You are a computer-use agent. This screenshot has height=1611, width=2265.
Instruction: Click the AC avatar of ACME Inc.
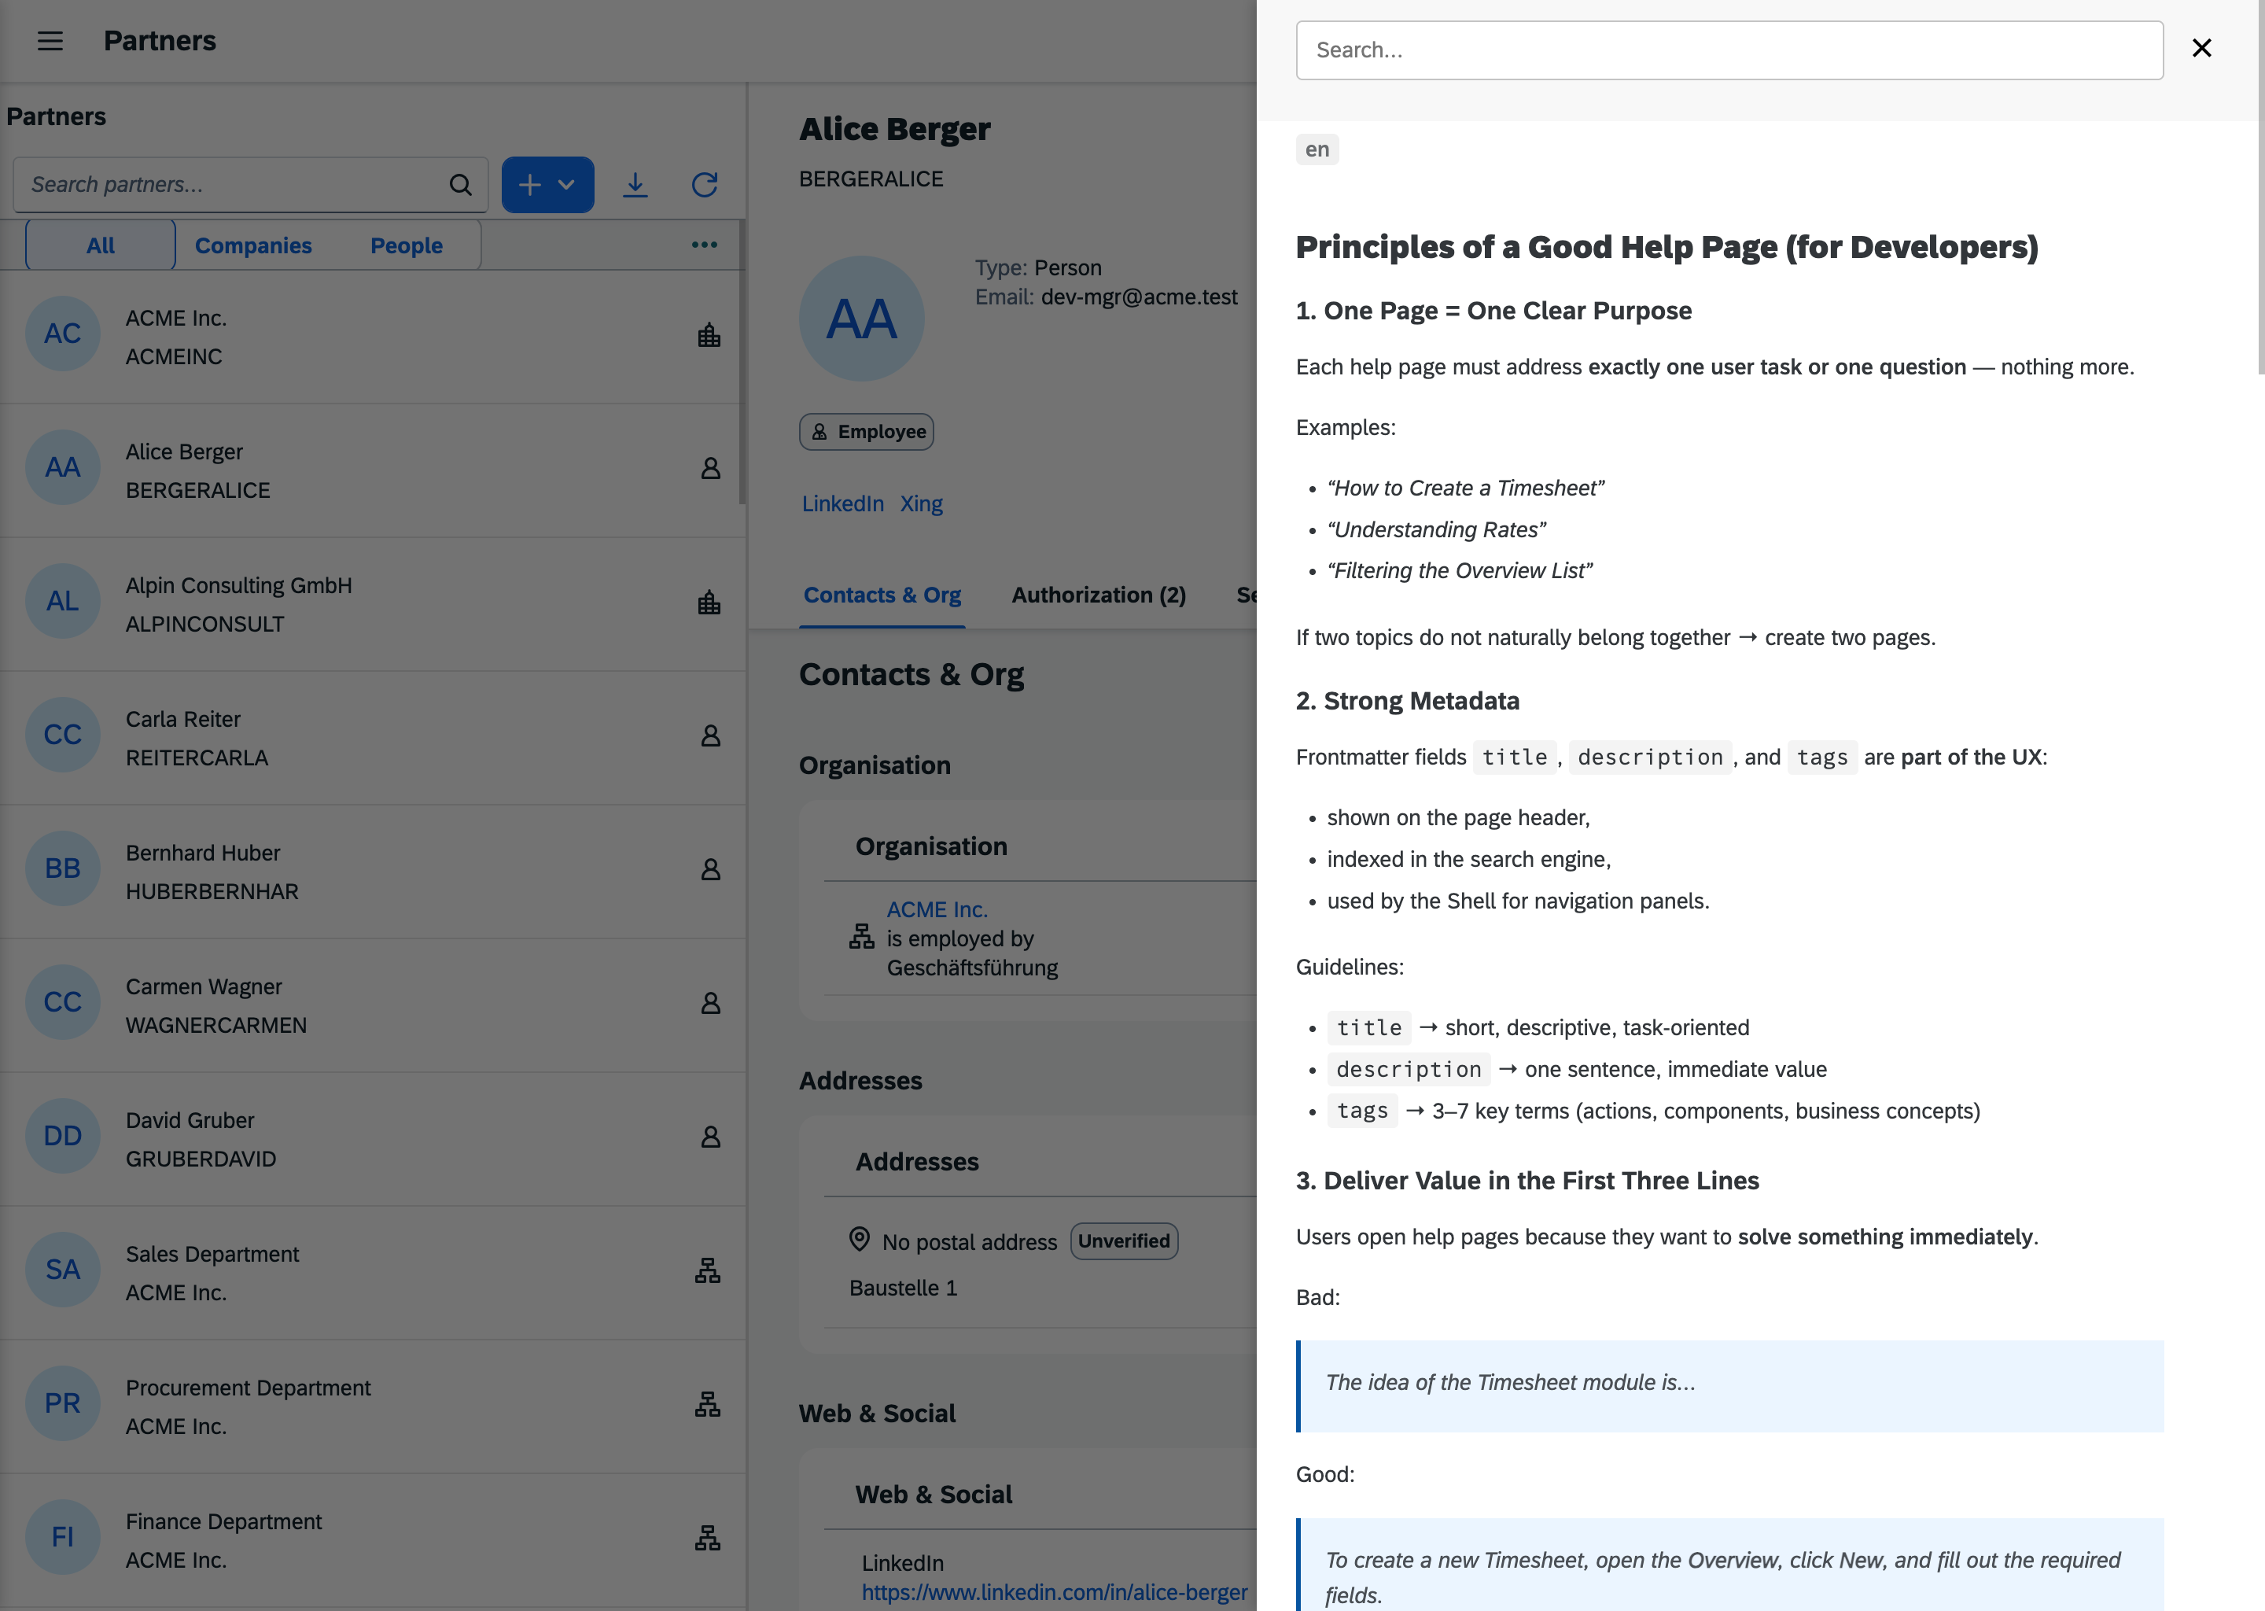[62, 334]
